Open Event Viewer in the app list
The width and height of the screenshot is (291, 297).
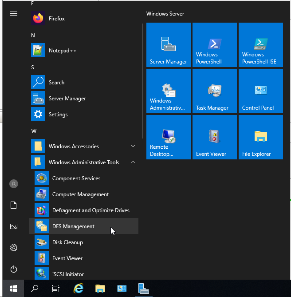[84, 258]
